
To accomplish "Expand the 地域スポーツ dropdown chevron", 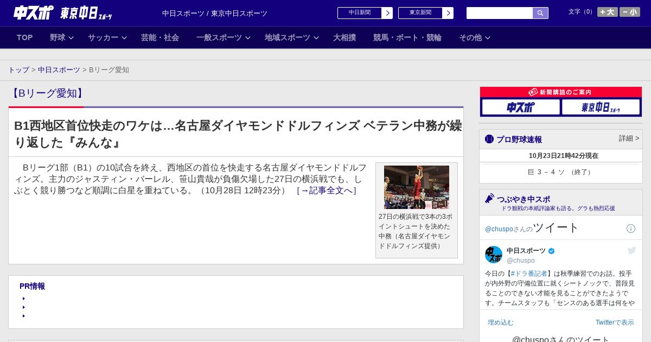I will [316, 38].
